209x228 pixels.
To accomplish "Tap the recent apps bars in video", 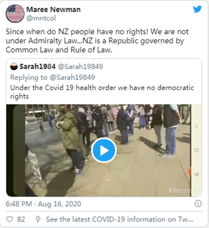I will [x=196, y=174].
